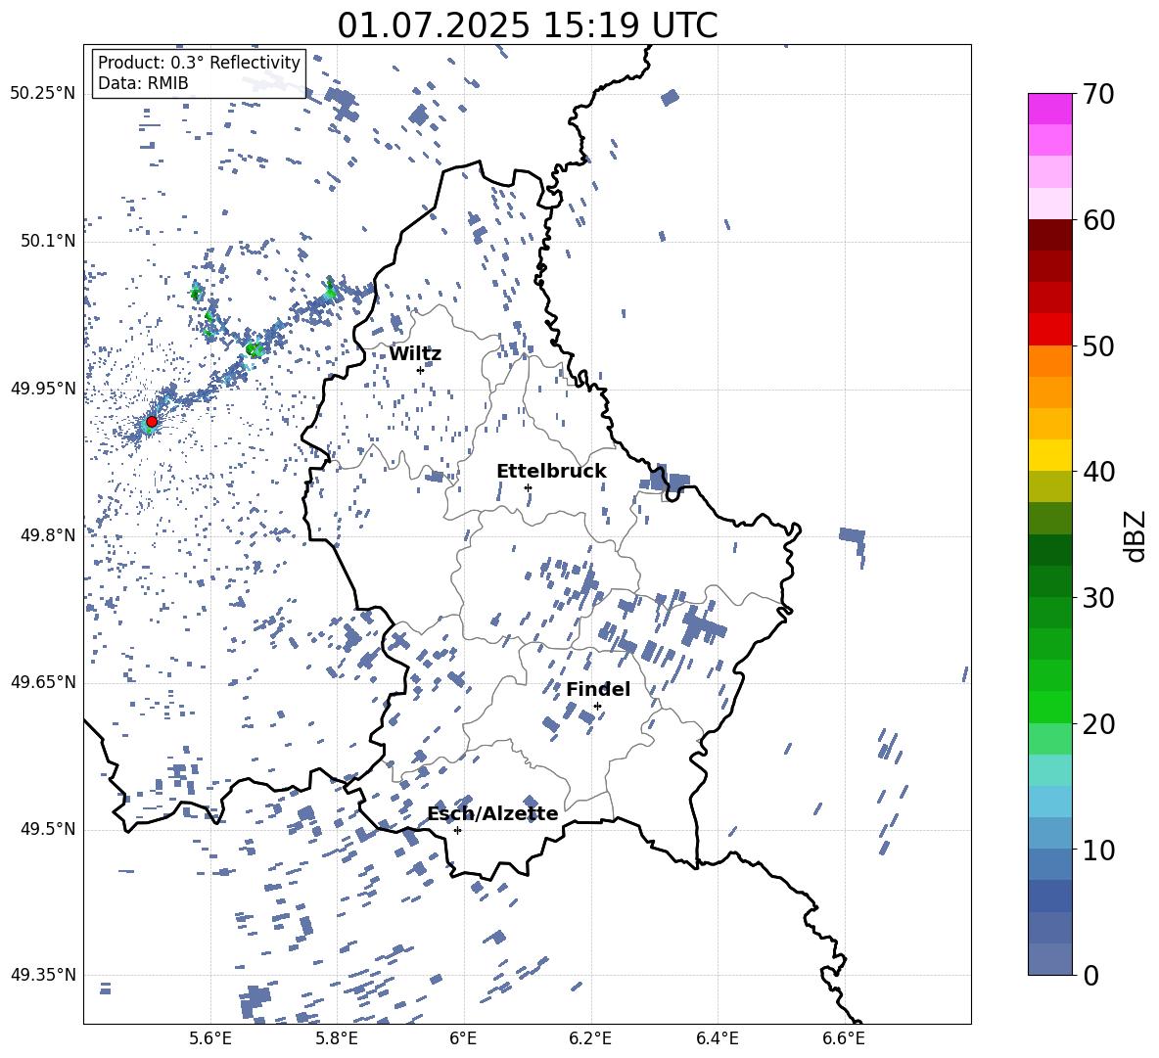The height and width of the screenshot is (1058, 1159).
Task: Click the 6.6°E longitude label
Action: coord(844,1039)
